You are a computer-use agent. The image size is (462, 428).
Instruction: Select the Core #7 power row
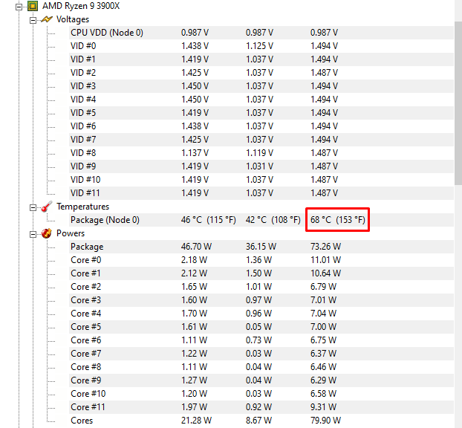[x=261, y=354]
